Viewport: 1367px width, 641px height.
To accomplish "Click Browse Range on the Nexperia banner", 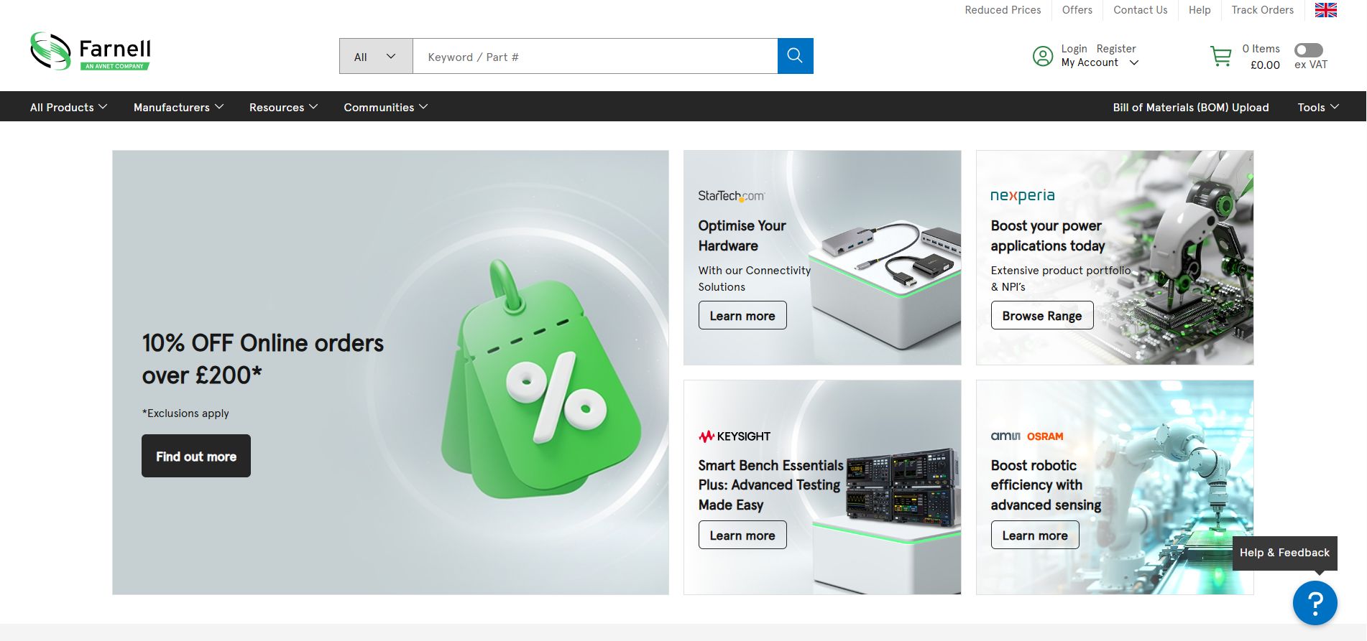I will [x=1041, y=316].
